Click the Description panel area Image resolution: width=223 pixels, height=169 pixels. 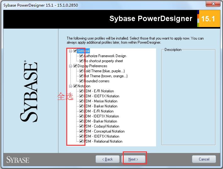[x=188, y=97]
